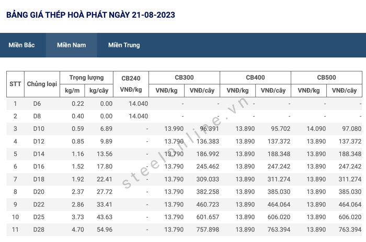Click the value 186.992 in D14 row
The height and width of the screenshot is (242, 366).
coord(208,154)
